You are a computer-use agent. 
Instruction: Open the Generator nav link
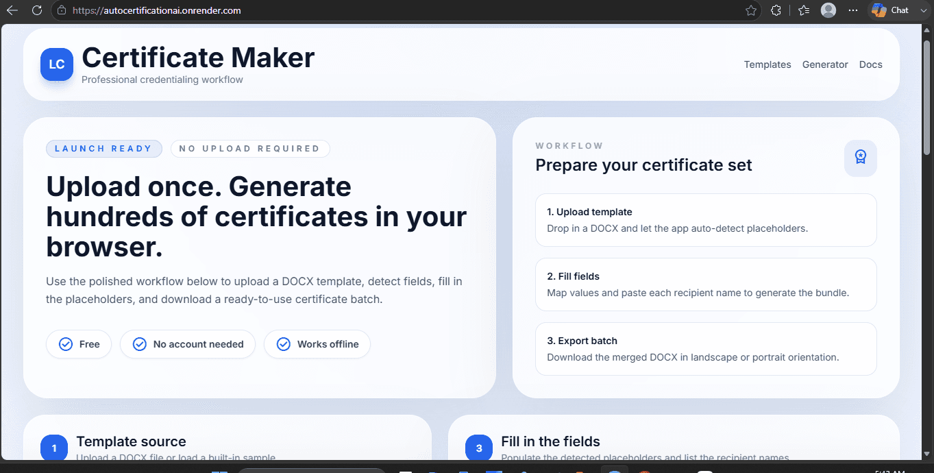tap(825, 64)
